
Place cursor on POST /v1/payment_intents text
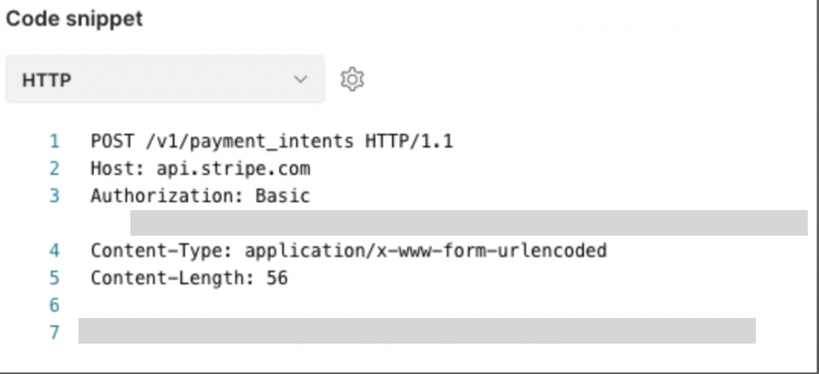point(222,141)
